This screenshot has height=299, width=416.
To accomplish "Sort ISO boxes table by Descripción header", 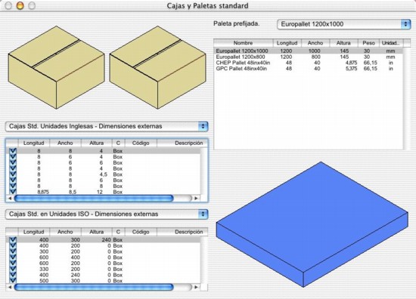I will 182,232.
